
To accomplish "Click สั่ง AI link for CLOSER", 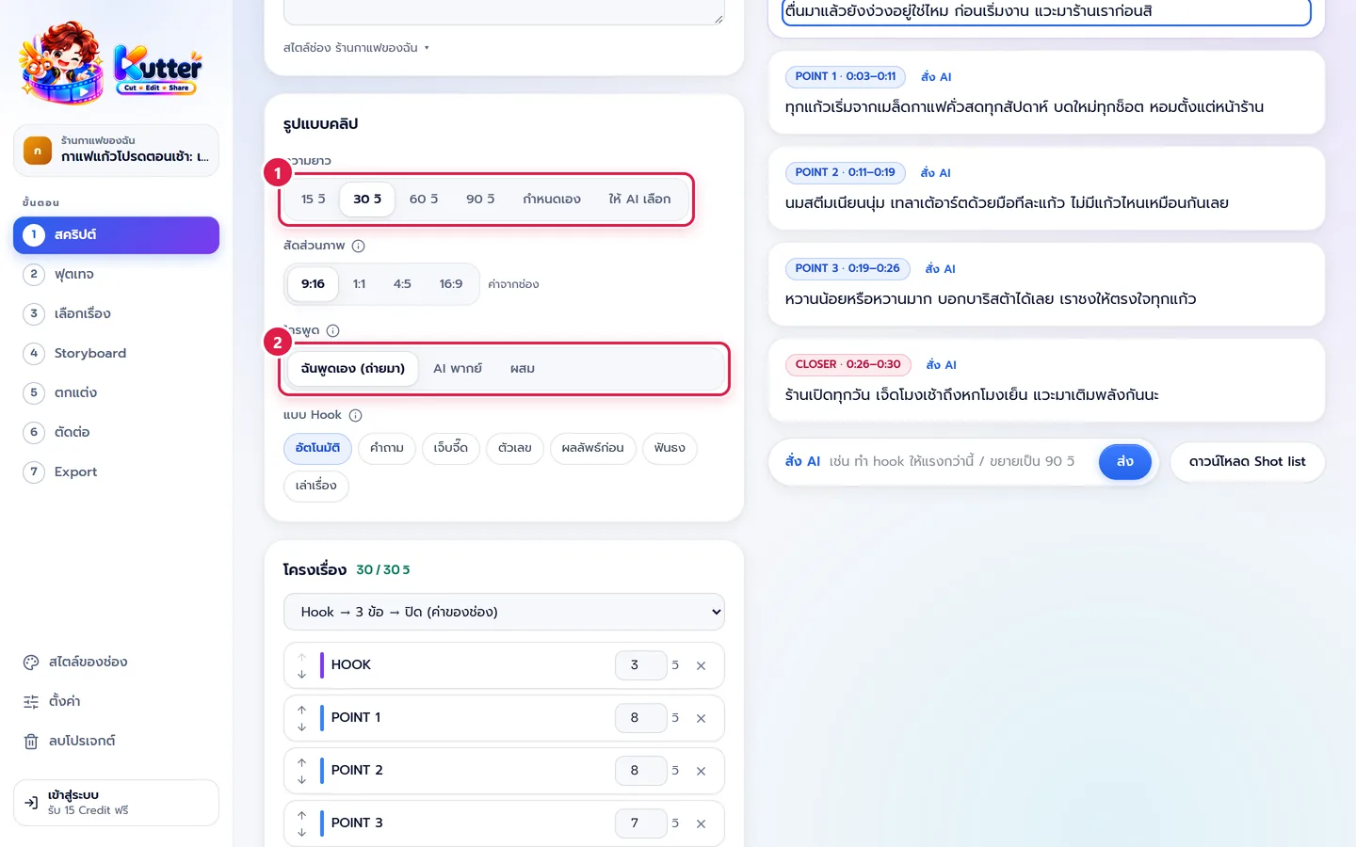I will [x=941, y=364].
